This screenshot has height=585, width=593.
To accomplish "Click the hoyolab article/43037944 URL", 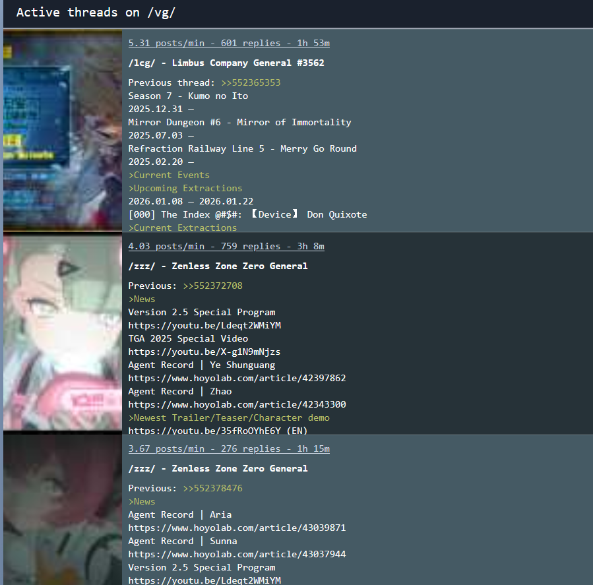I will pos(237,554).
